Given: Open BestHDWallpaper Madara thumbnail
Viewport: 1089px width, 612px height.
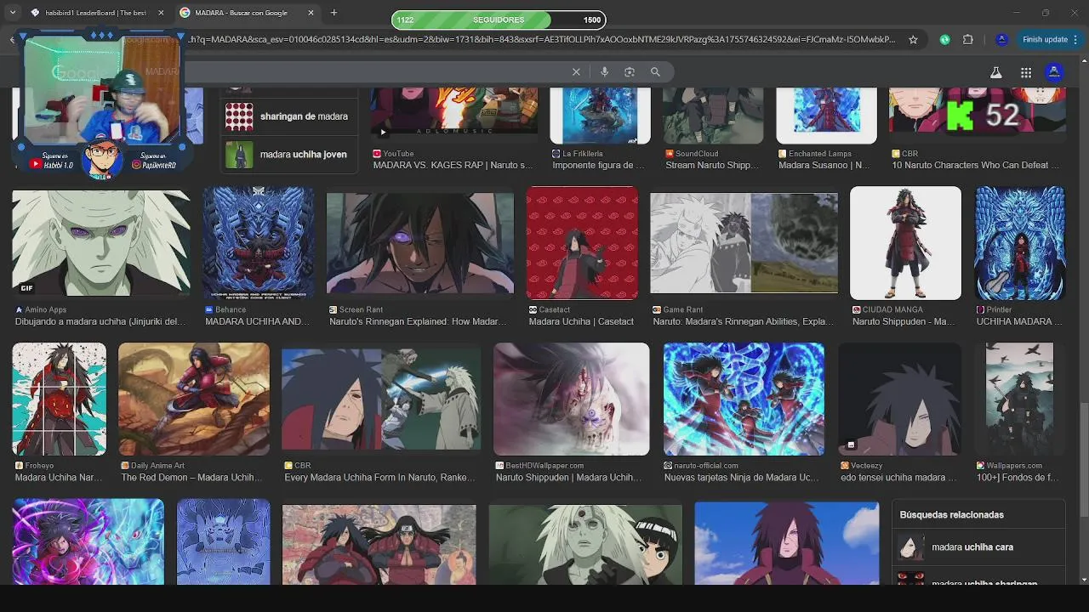Looking at the screenshot, I should [x=572, y=399].
